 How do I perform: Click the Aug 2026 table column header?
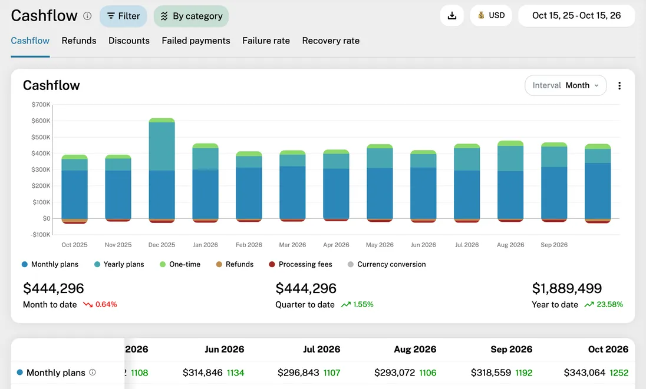(x=415, y=349)
